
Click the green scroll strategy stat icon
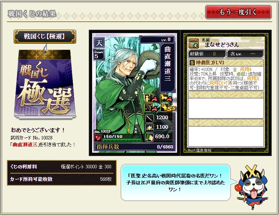(x=149, y=137)
